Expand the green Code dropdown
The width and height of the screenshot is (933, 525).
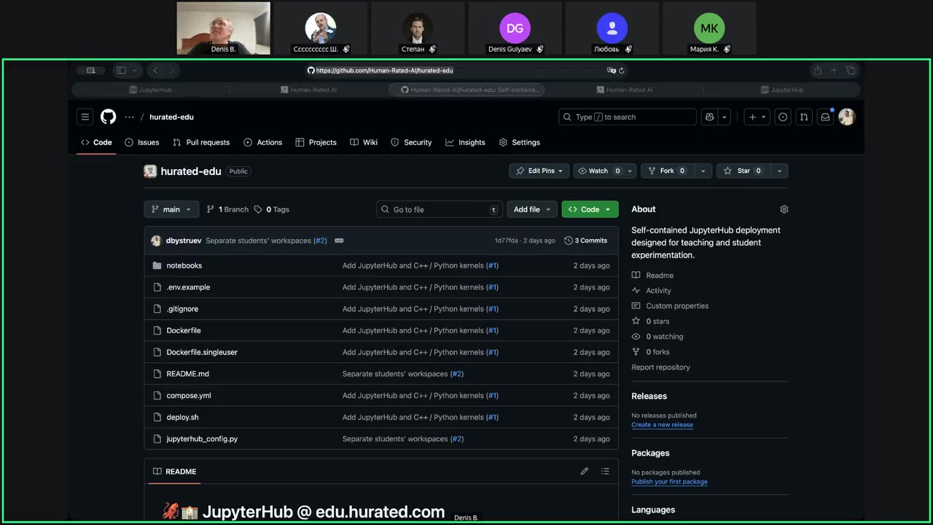[590, 209]
